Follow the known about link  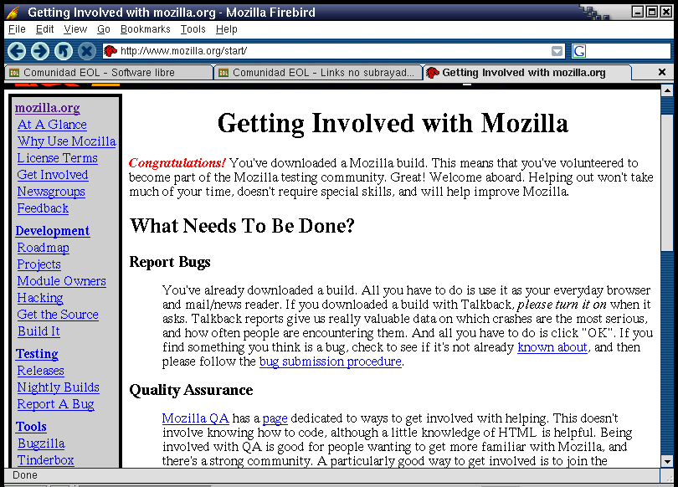pyautogui.click(x=552, y=347)
